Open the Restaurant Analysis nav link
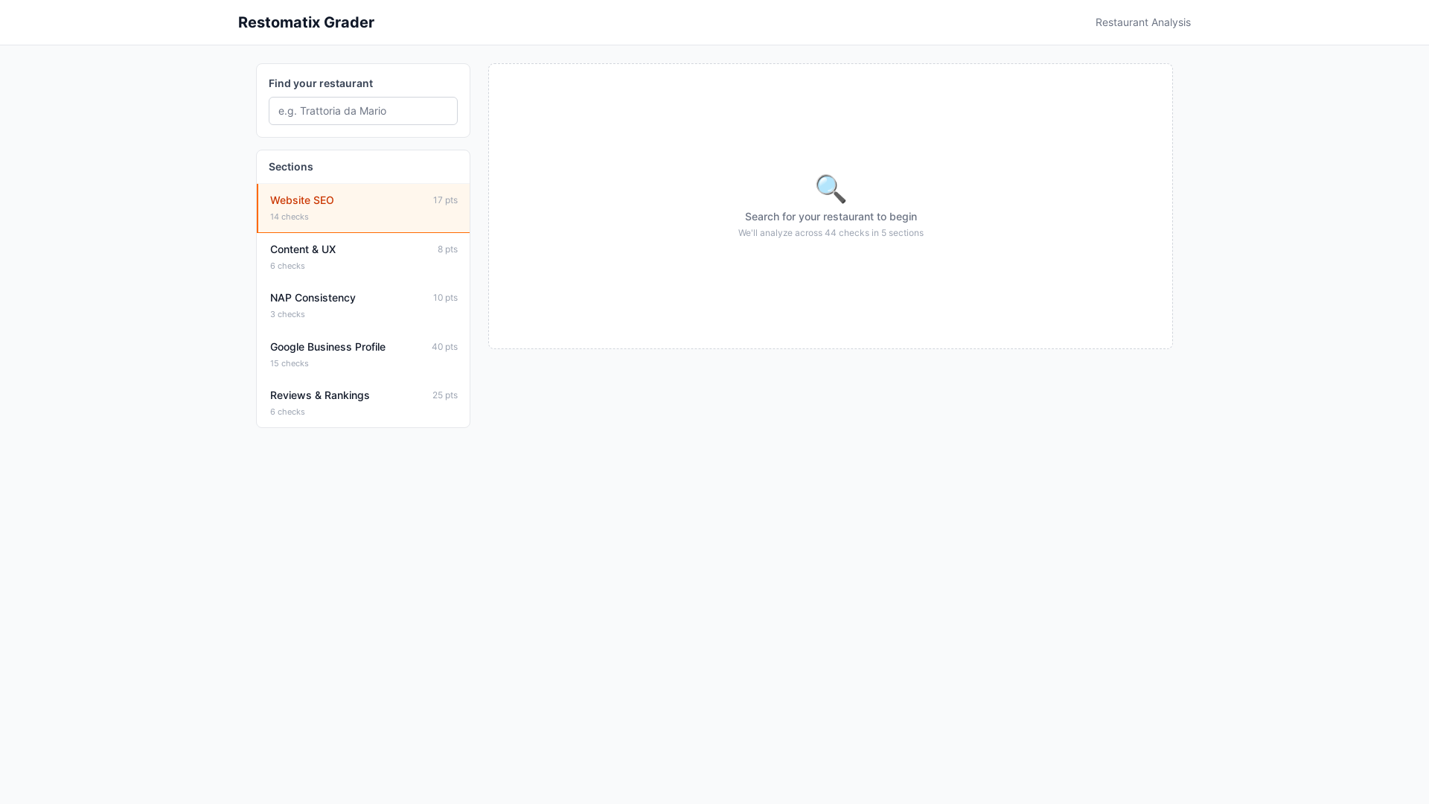The image size is (1429, 804). (x=1142, y=22)
